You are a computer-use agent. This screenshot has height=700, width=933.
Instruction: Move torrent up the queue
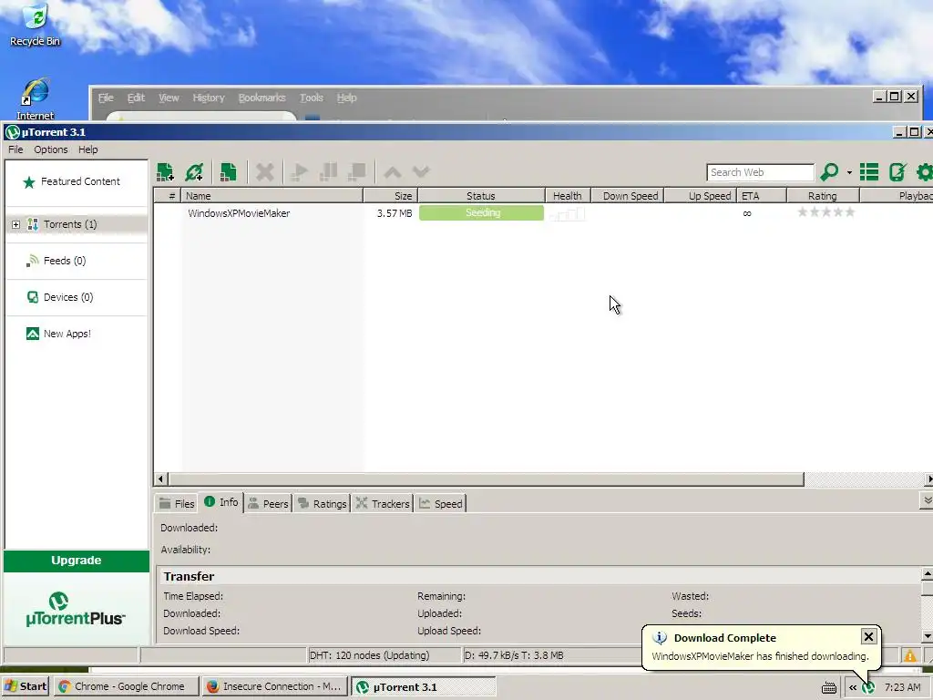[x=392, y=172]
